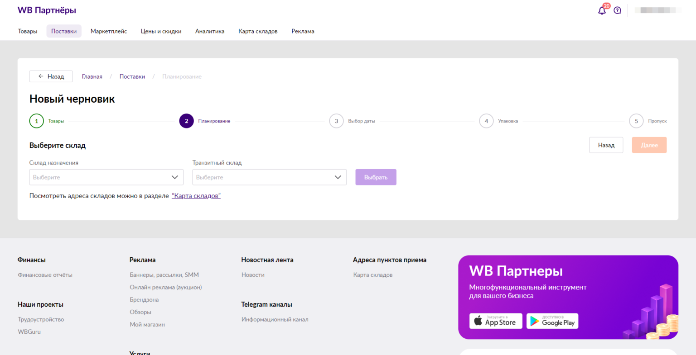696x355 pixels.
Task: Open Онлайн реклама (аукцион) link
Action: 166,287
